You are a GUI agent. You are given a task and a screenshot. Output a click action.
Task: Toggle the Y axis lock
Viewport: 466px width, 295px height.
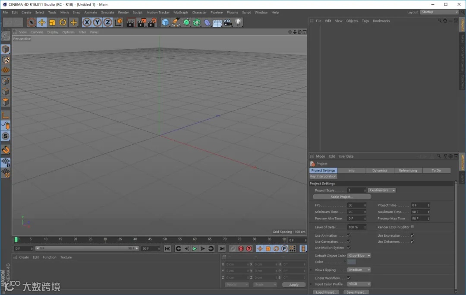coord(97,22)
